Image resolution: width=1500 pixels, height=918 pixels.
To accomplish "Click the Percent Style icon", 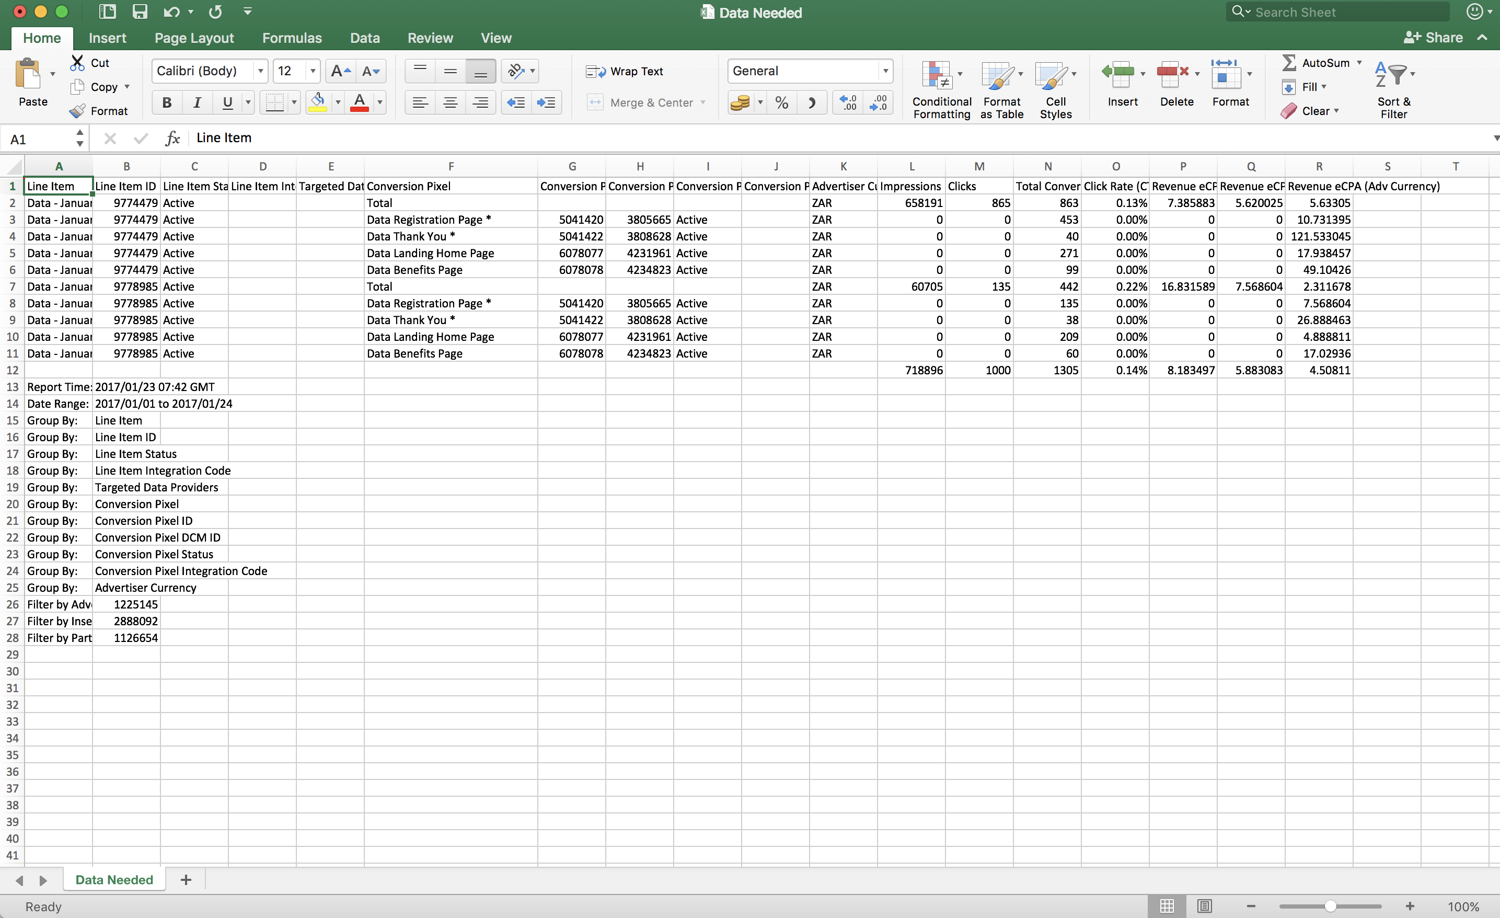I will (x=782, y=102).
